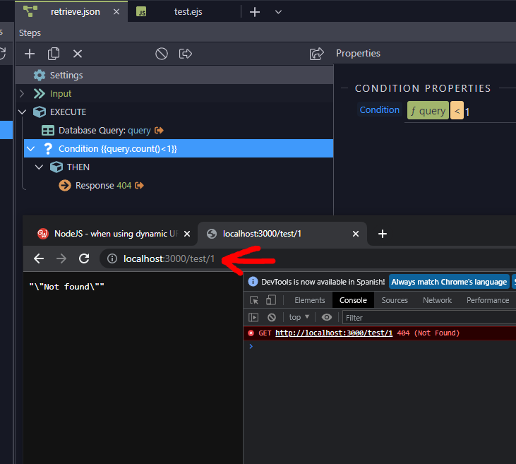Collapse the EXECUTE step chevron
Viewport: 516px width, 464px height.
tap(22, 112)
